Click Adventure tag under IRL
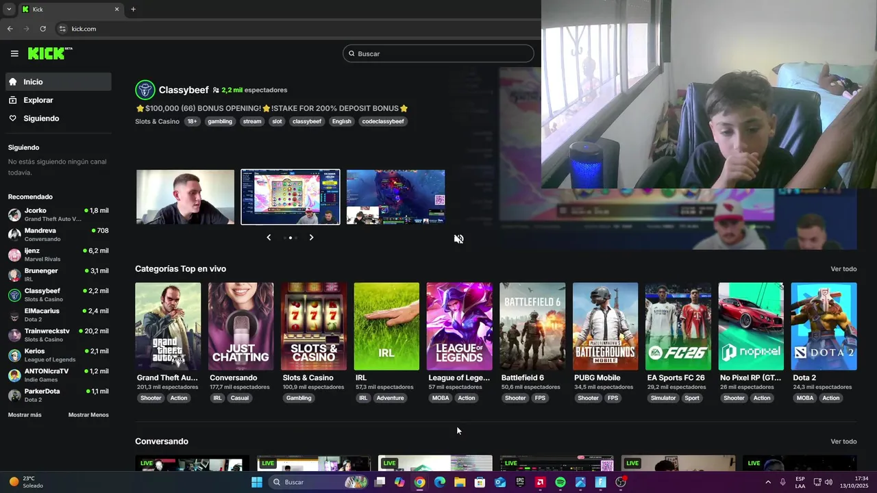Viewport: 877px width, 493px height. click(391, 398)
